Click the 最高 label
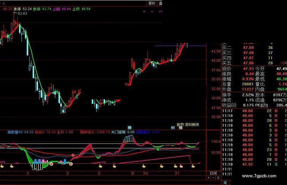 tap(260, 74)
